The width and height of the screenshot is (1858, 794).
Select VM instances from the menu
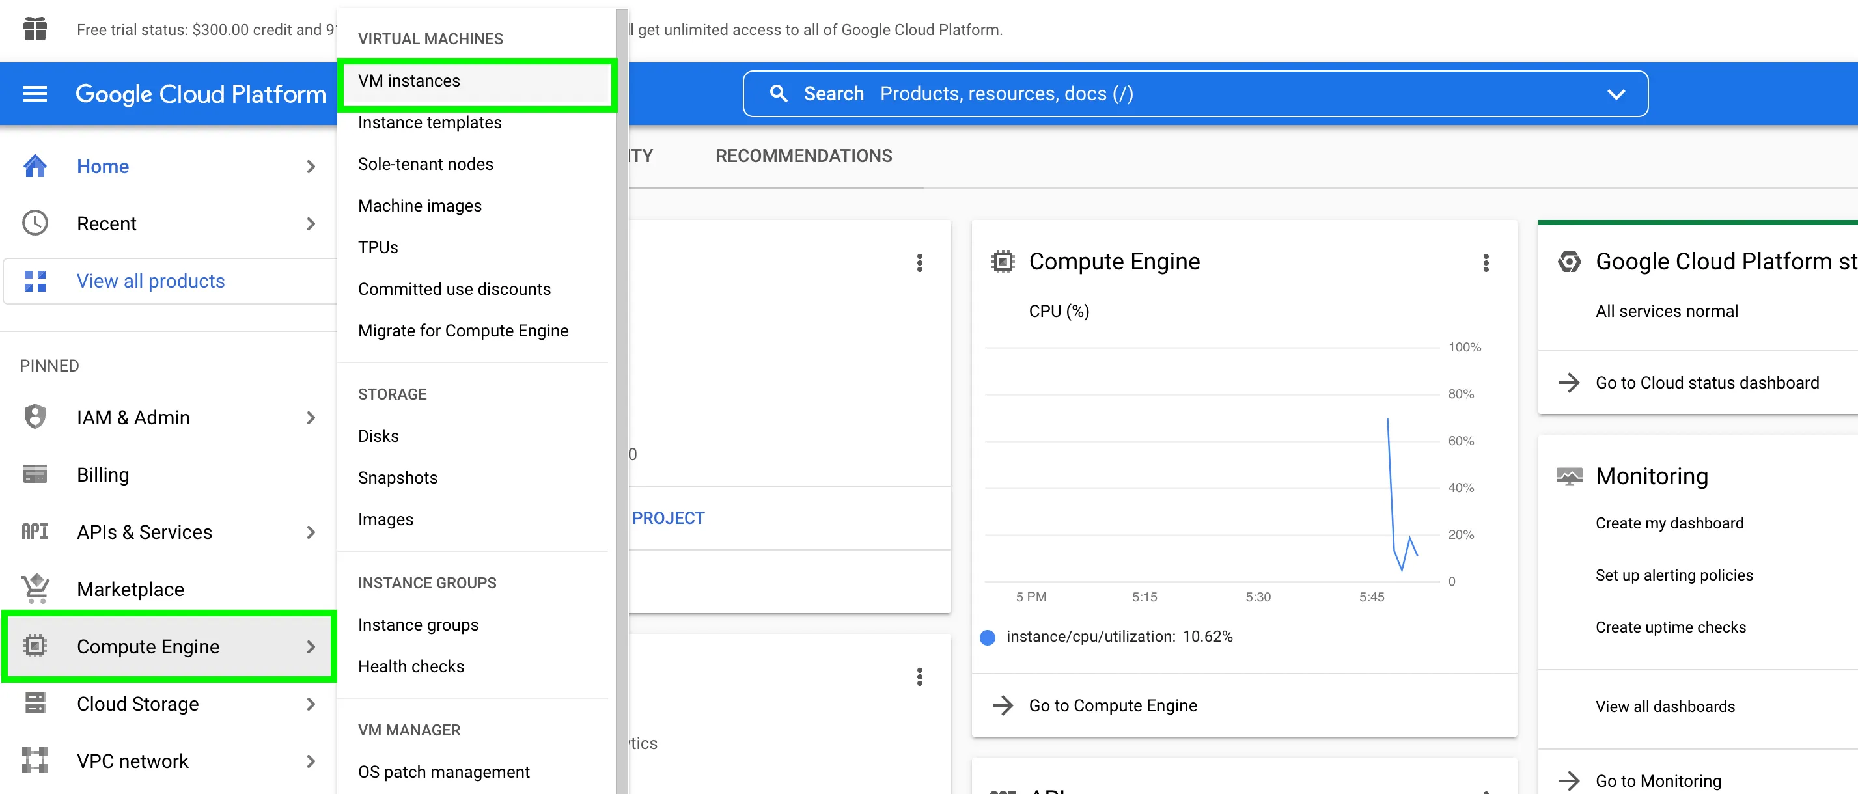409,81
